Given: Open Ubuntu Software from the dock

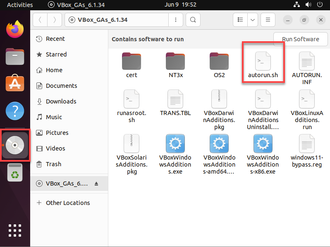Looking at the screenshot, I should coord(15,83).
